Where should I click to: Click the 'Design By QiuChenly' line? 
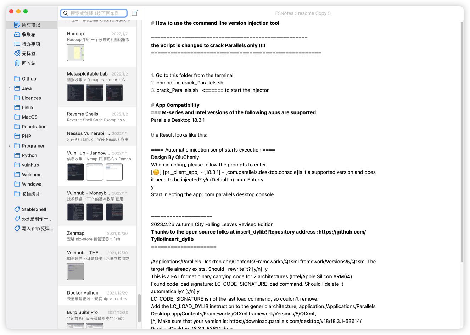point(175,157)
